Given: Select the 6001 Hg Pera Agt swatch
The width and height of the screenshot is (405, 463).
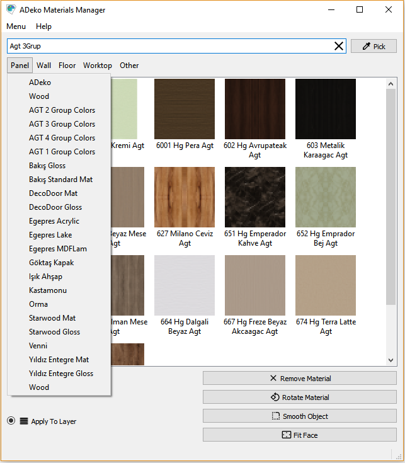Looking at the screenshot, I should coord(185,109).
